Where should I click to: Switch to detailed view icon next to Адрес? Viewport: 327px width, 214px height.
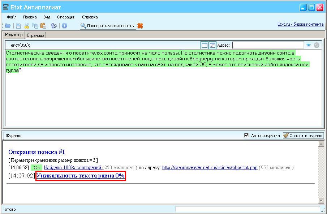pos(212,45)
